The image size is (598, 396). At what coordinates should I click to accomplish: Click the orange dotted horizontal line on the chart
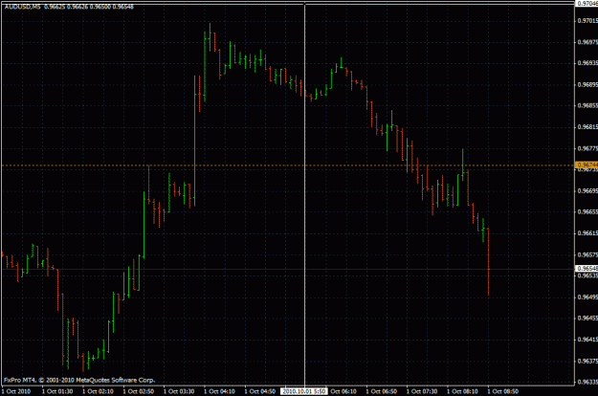click(288, 165)
